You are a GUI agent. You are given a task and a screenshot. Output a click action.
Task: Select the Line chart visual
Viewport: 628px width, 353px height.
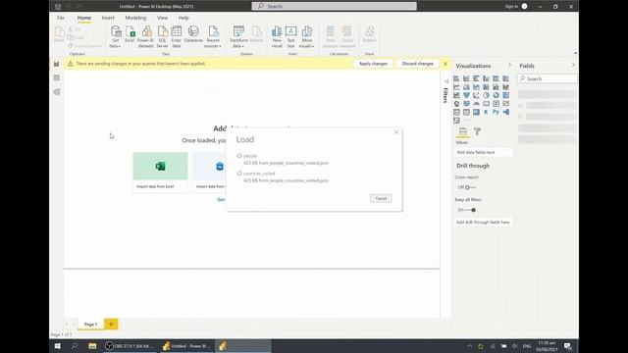point(456,87)
